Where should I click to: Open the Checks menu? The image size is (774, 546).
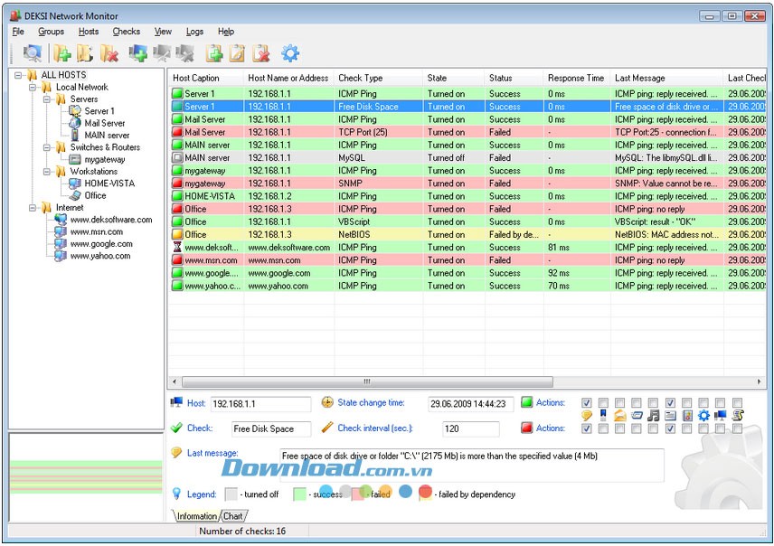click(126, 31)
